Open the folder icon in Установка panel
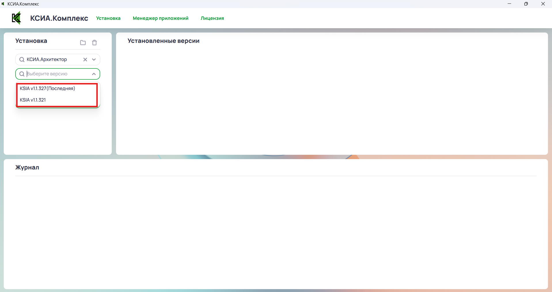The width and height of the screenshot is (552, 292). 83,43
